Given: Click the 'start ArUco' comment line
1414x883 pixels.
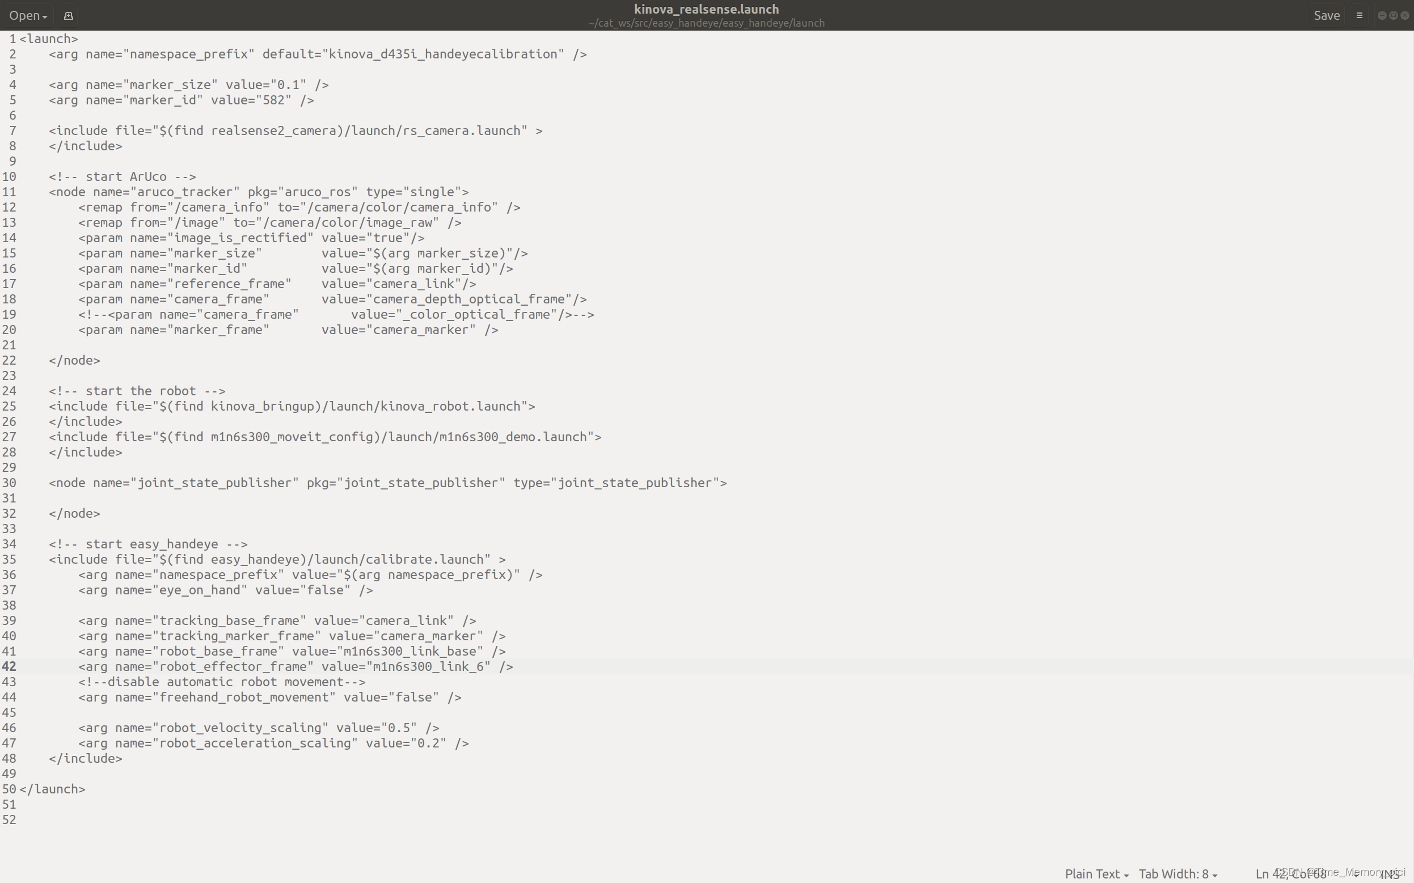Looking at the screenshot, I should point(123,176).
